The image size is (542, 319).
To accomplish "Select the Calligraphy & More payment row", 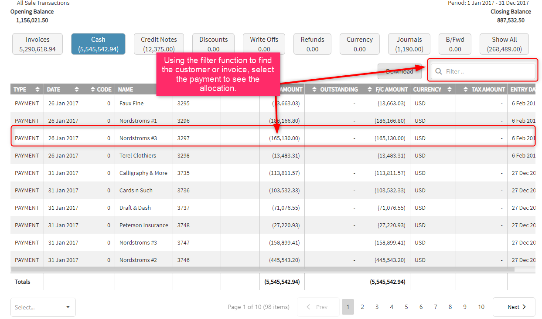I will tap(273, 173).
